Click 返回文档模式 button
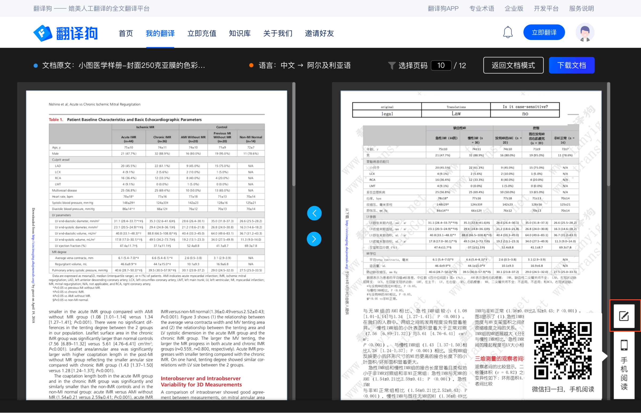Viewport: 641px width, 413px height. point(513,65)
